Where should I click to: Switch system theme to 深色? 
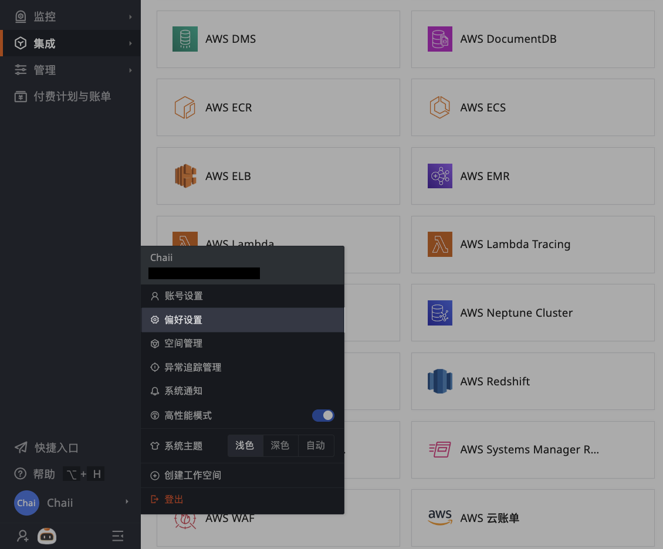[280, 446]
